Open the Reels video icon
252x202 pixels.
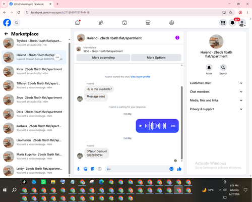(124, 23)
